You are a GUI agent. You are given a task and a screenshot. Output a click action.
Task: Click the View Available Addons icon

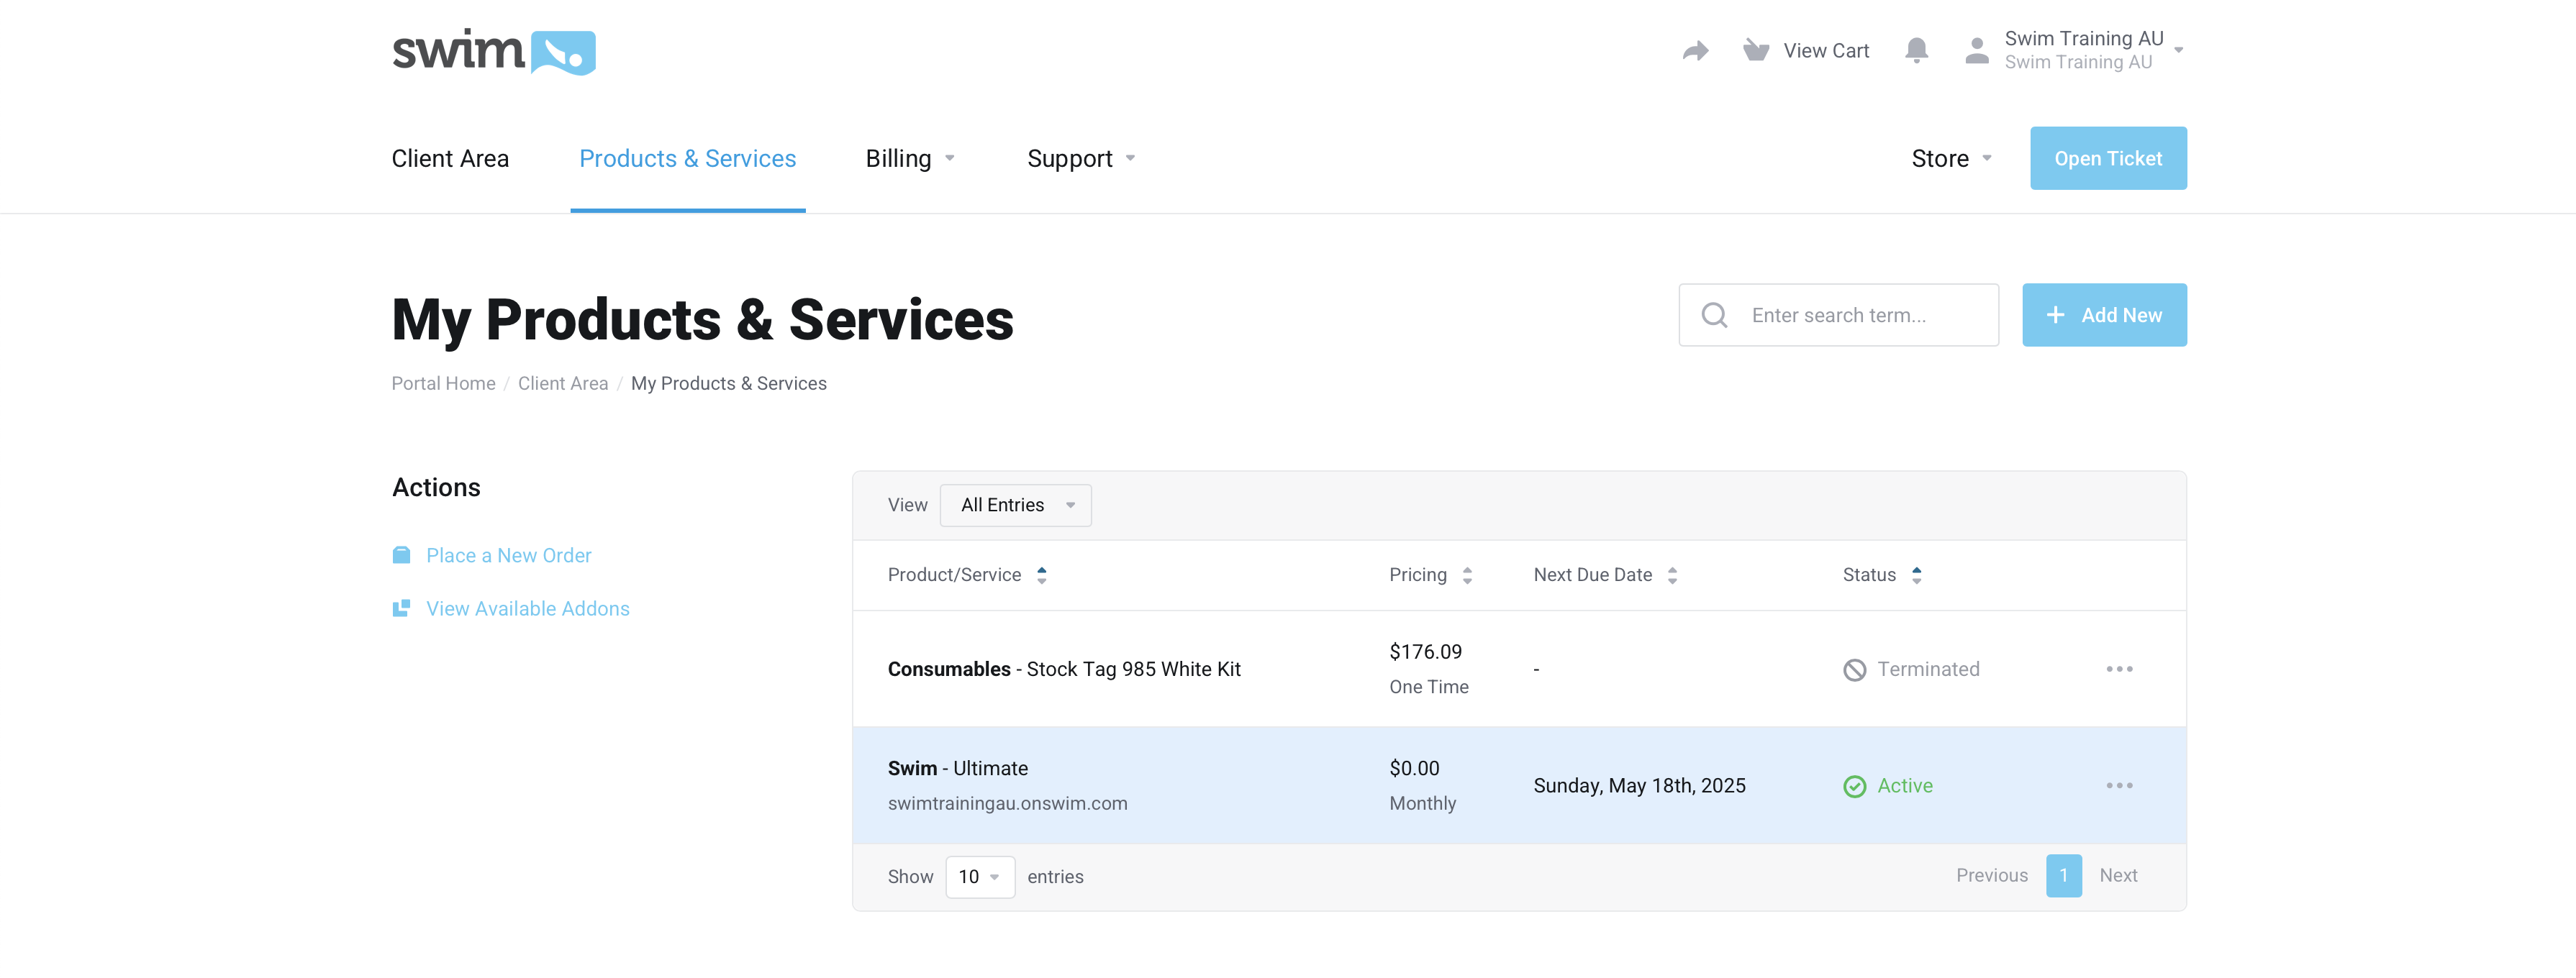coord(401,608)
